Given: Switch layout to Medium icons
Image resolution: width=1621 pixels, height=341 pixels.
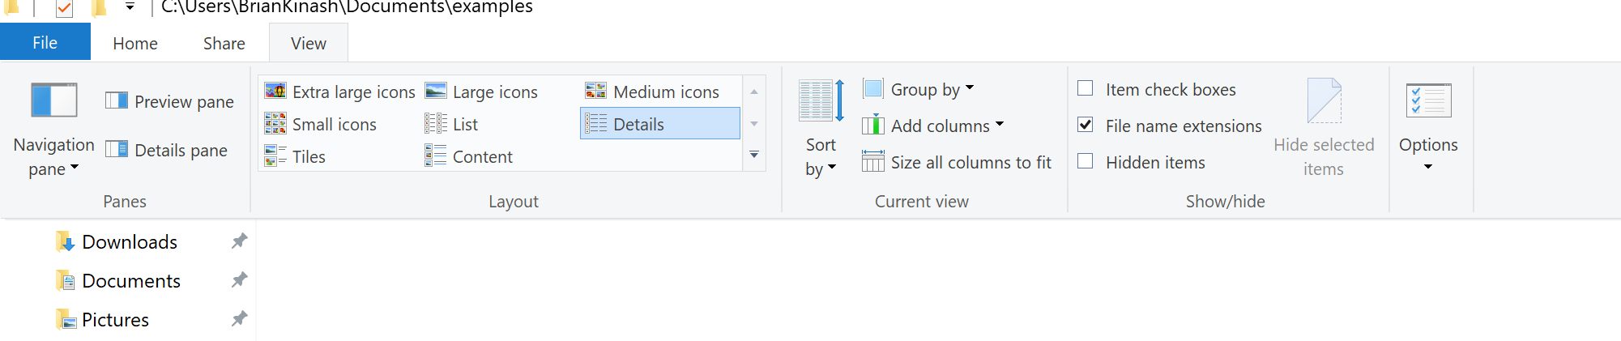Looking at the screenshot, I should (x=653, y=92).
